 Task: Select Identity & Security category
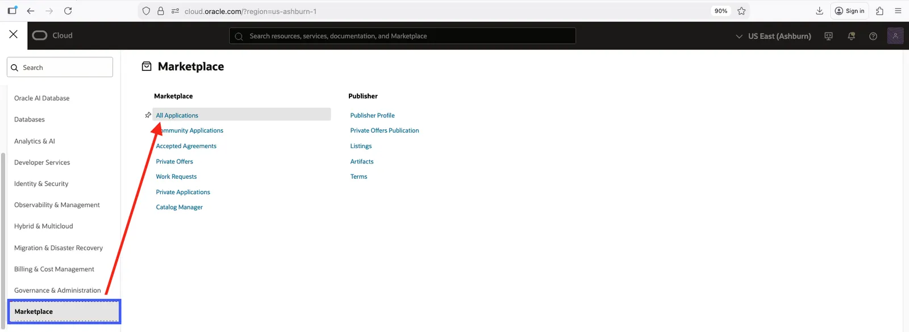tap(41, 183)
